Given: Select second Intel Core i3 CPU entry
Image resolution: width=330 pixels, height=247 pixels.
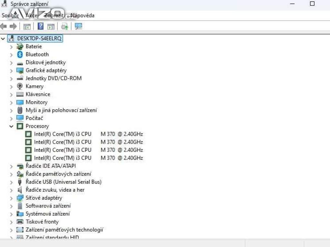Looking at the screenshot, I should pos(88,142).
